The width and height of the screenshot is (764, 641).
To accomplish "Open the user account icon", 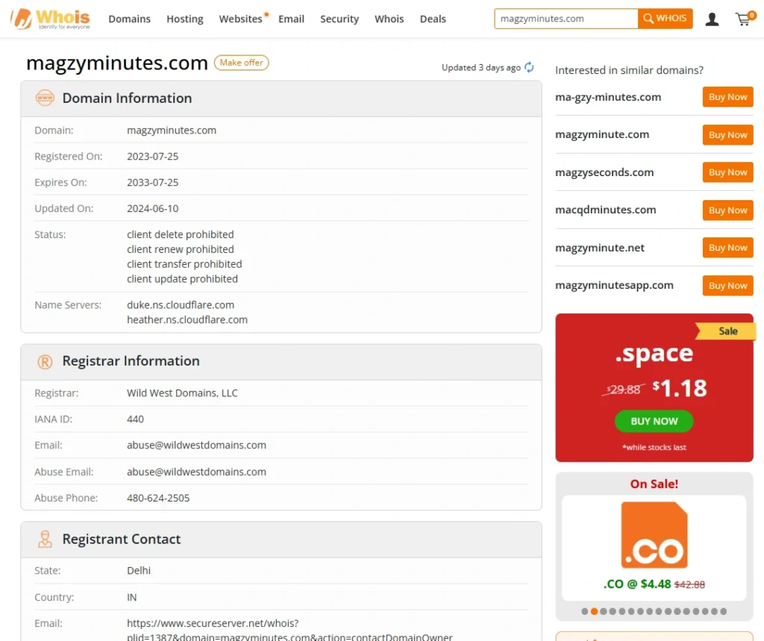I will point(712,19).
